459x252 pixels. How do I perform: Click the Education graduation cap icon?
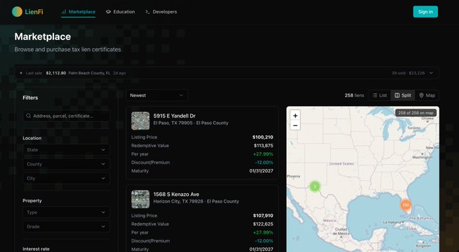(108, 11)
